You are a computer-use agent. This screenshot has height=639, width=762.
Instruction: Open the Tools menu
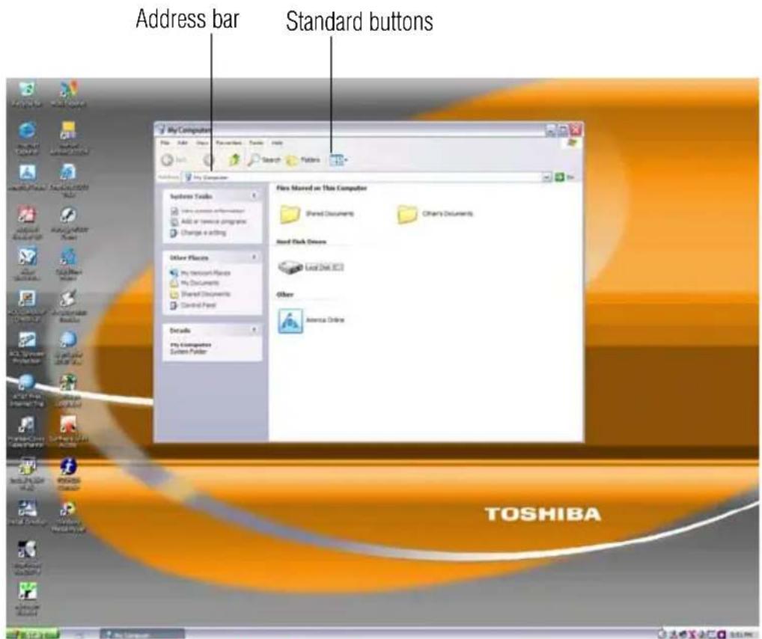point(256,143)
